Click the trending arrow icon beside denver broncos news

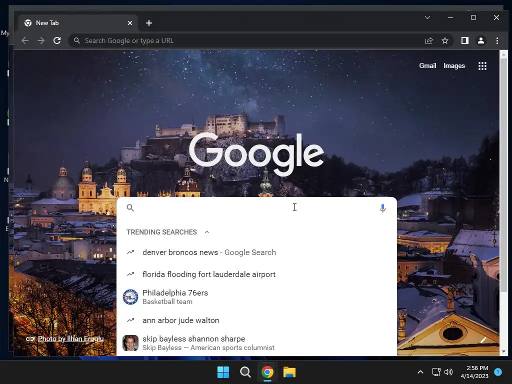click(130, 252)
